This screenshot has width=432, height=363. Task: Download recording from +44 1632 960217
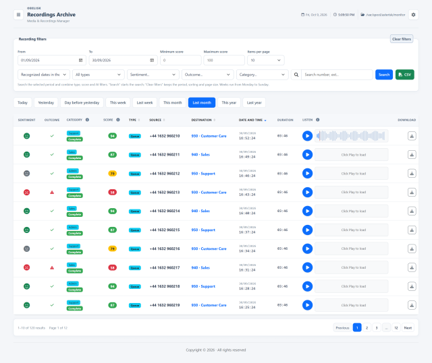coord(412,267)
